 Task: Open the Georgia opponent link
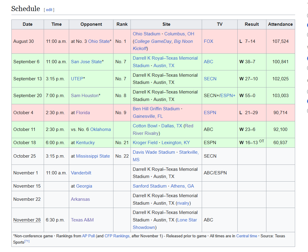pos(84,186)
